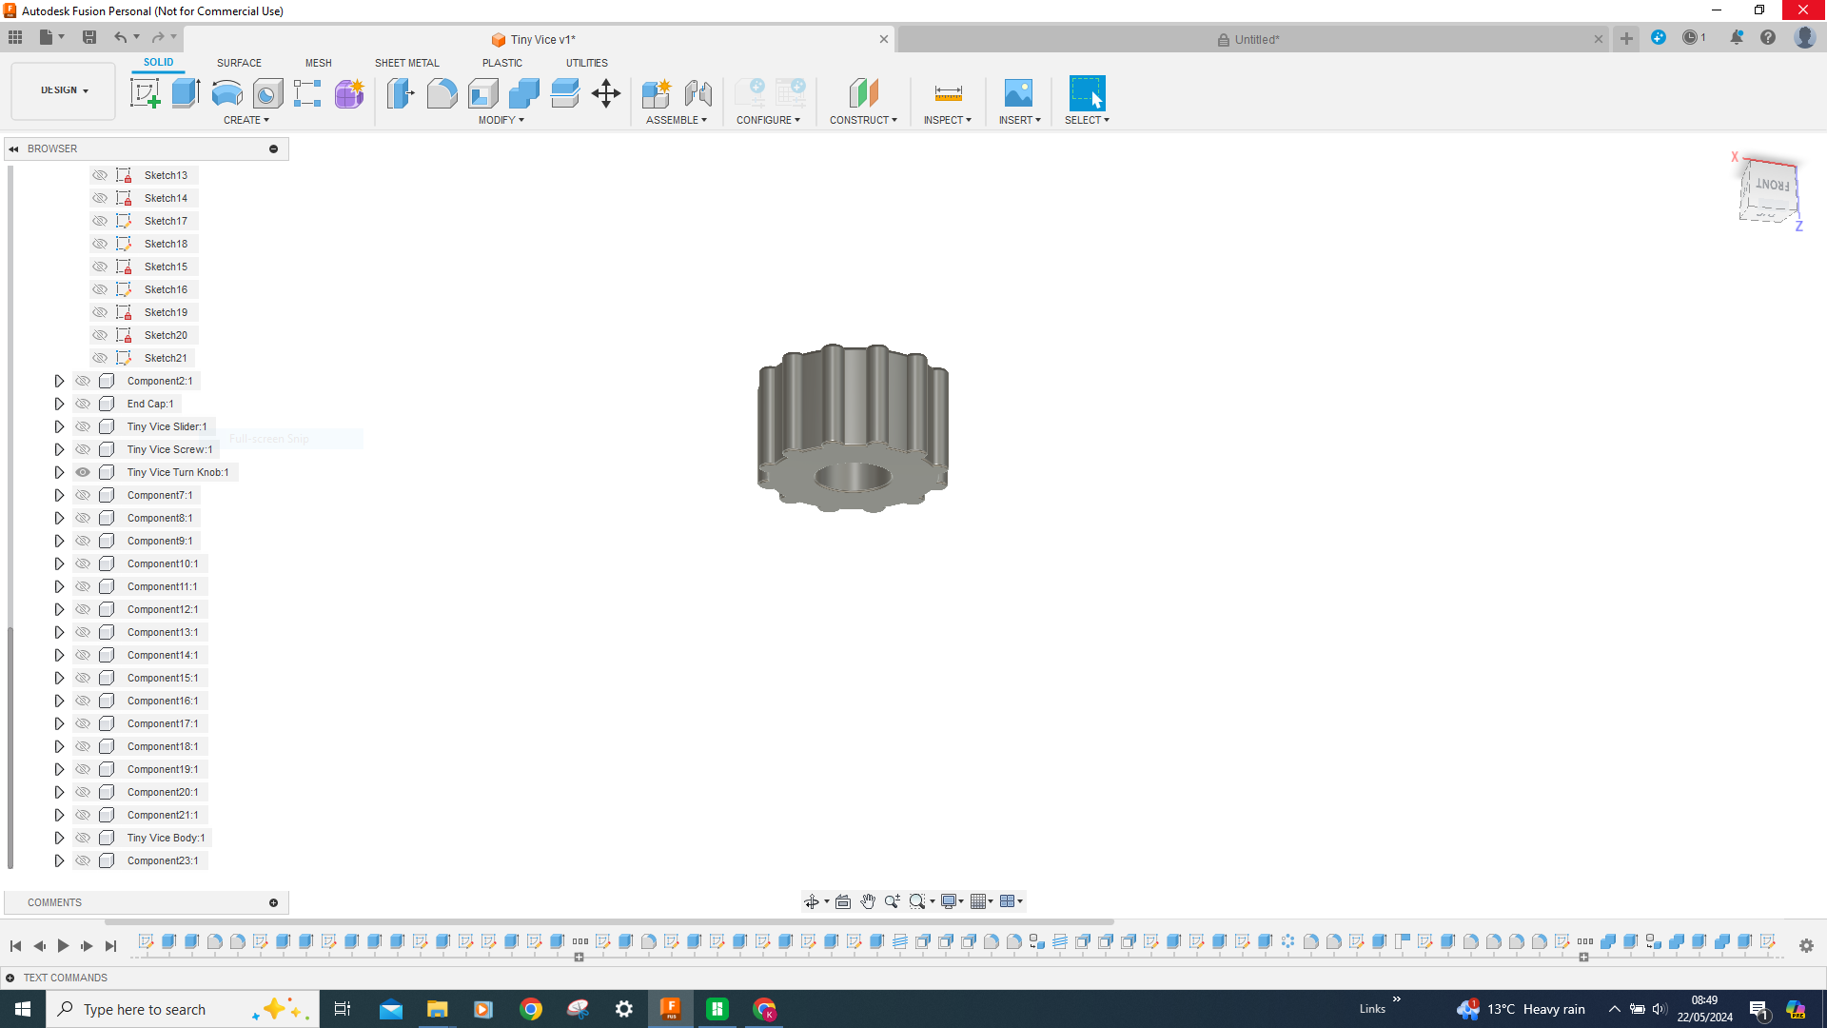This screenshot has width=1827, height=1028.
Task: Toggle visibility of End Cap:1
Action: pos(83,404)
